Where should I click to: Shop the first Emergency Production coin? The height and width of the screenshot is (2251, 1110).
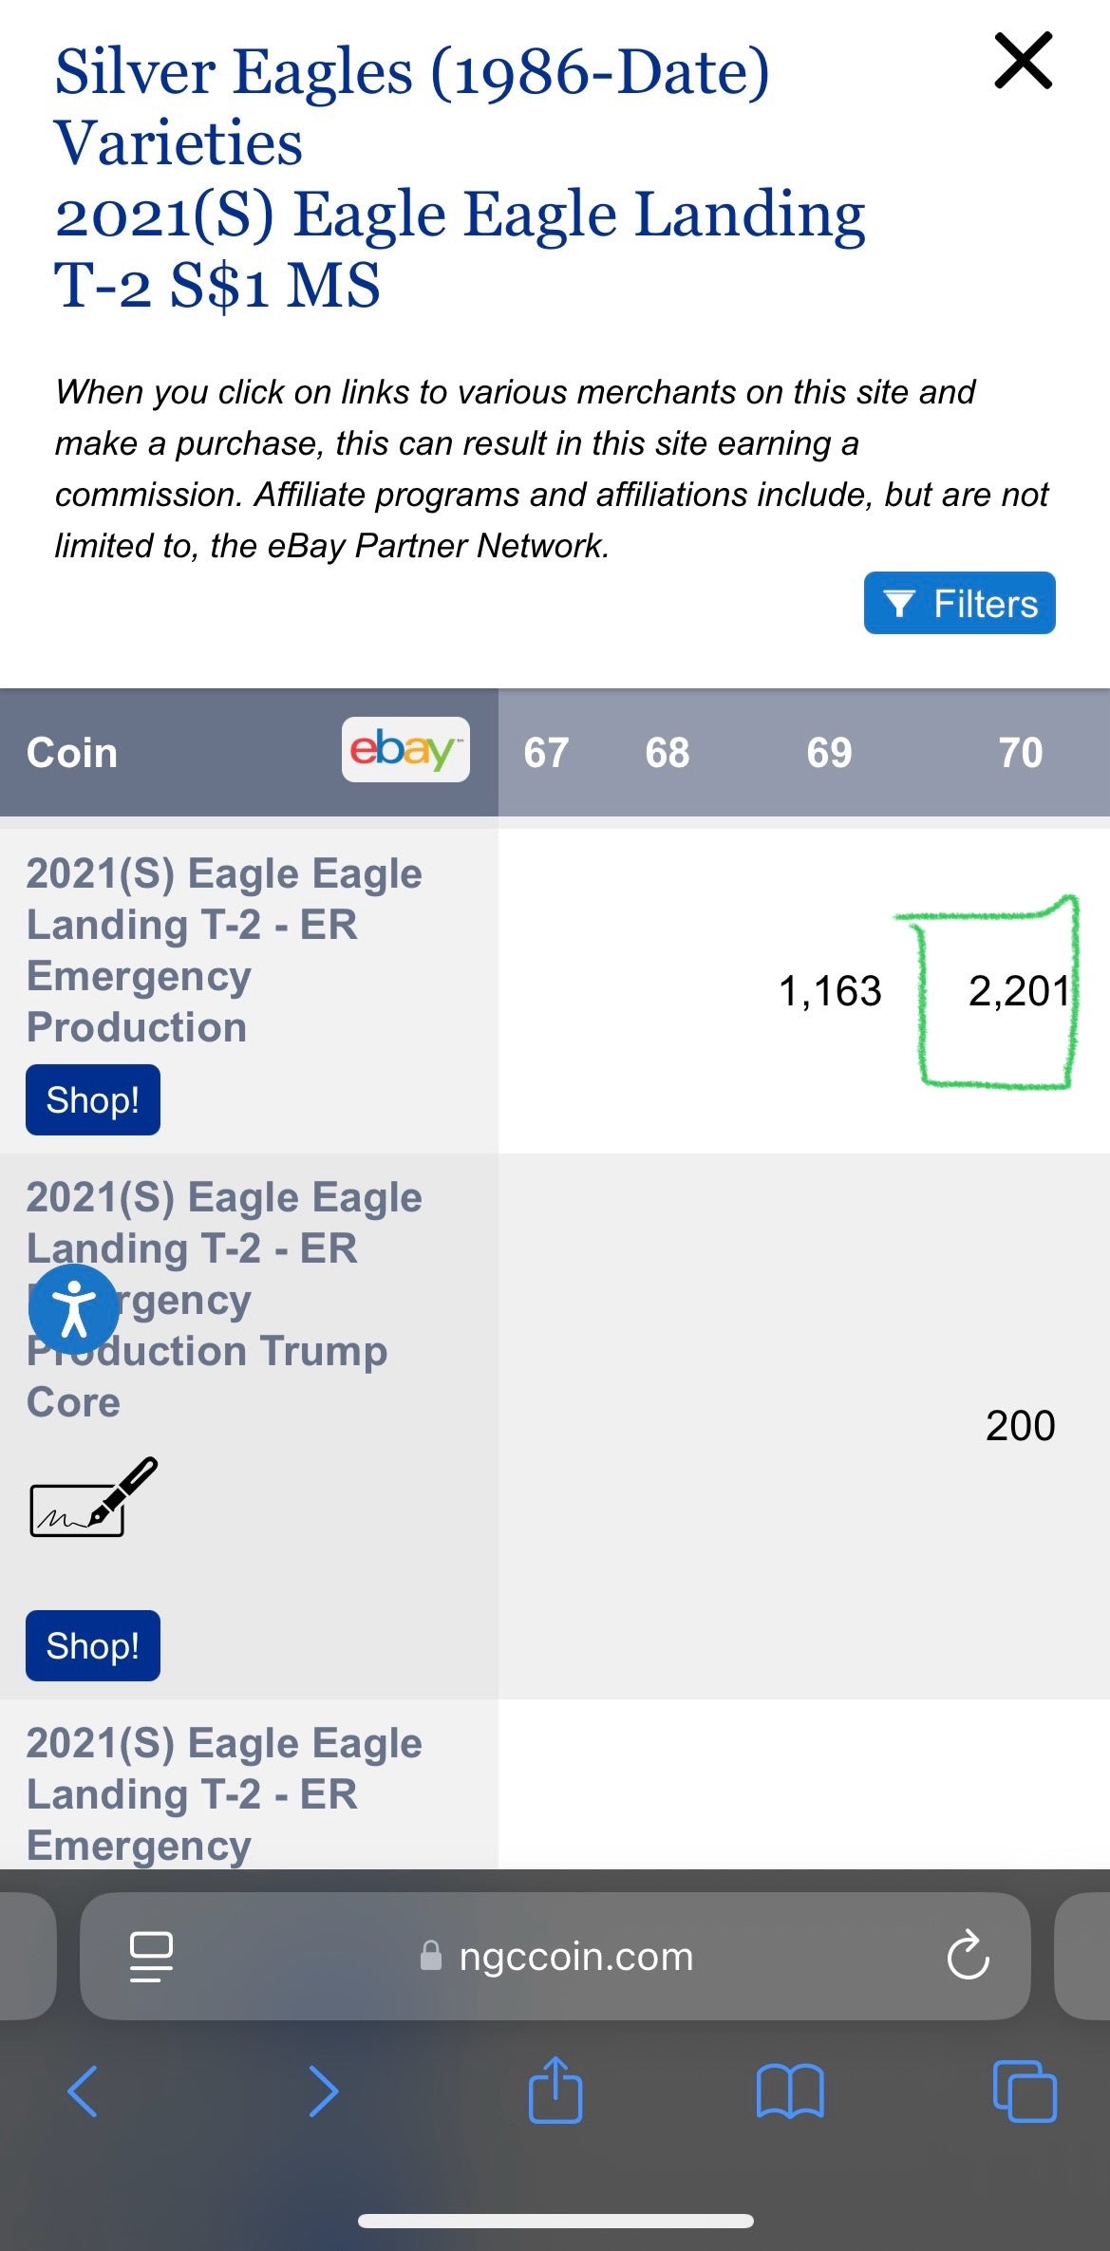click(x=93, y=1100)
